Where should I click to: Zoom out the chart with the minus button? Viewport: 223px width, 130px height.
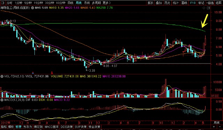(x=220, y=127)
